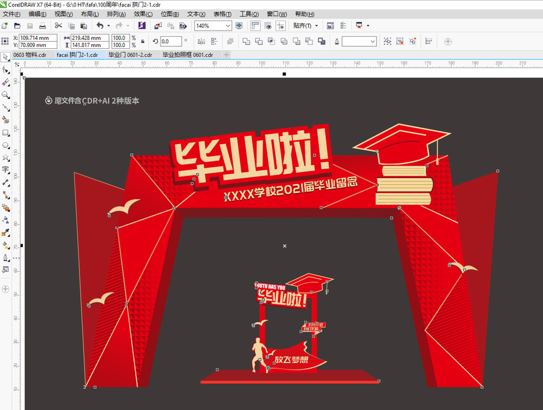Image resolution: width=543 pixels, height=410 pixels.
Task: Select the Transparency tool
Action: coord(5,220)
